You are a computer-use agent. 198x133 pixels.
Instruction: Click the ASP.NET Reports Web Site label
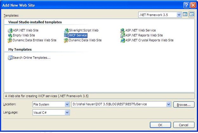coord(144,35)
